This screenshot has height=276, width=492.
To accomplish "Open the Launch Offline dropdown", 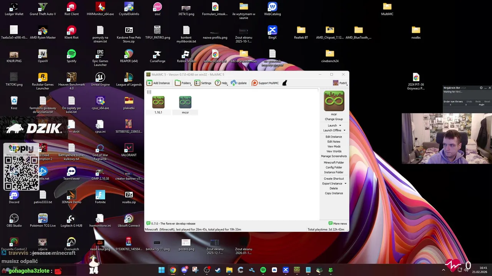I will pos(344,130).
